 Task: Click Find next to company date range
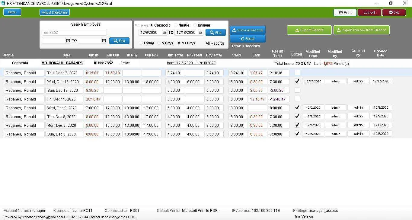(x=216, y=33)
